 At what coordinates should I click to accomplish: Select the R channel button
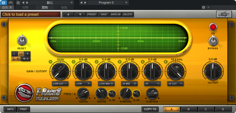[27, 54]
